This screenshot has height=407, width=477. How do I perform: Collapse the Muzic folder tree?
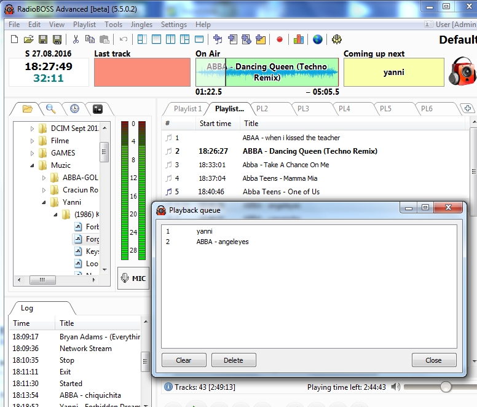[x=33, y=165]
